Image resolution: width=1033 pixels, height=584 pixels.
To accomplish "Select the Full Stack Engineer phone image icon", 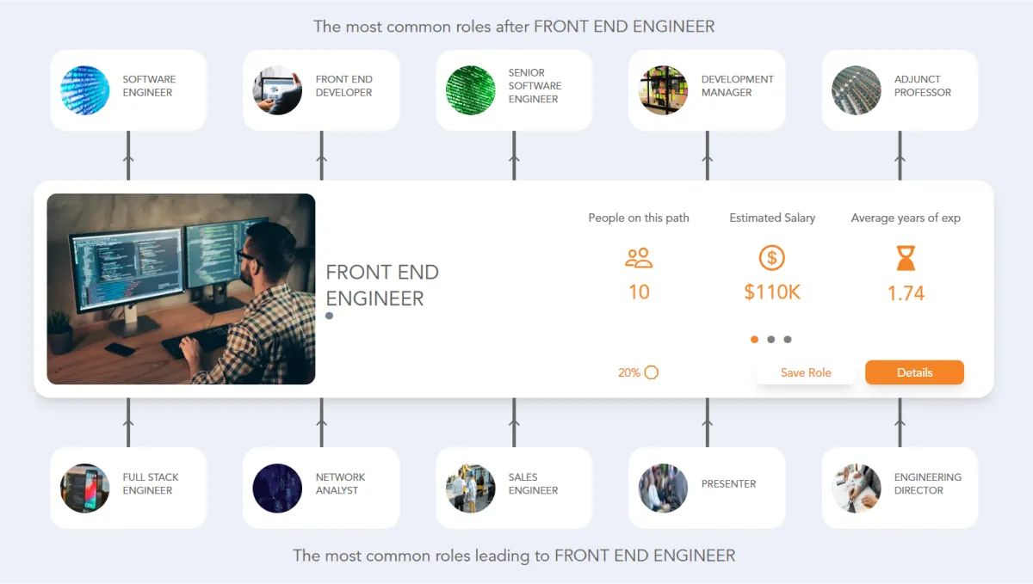I will coord(84,487).
